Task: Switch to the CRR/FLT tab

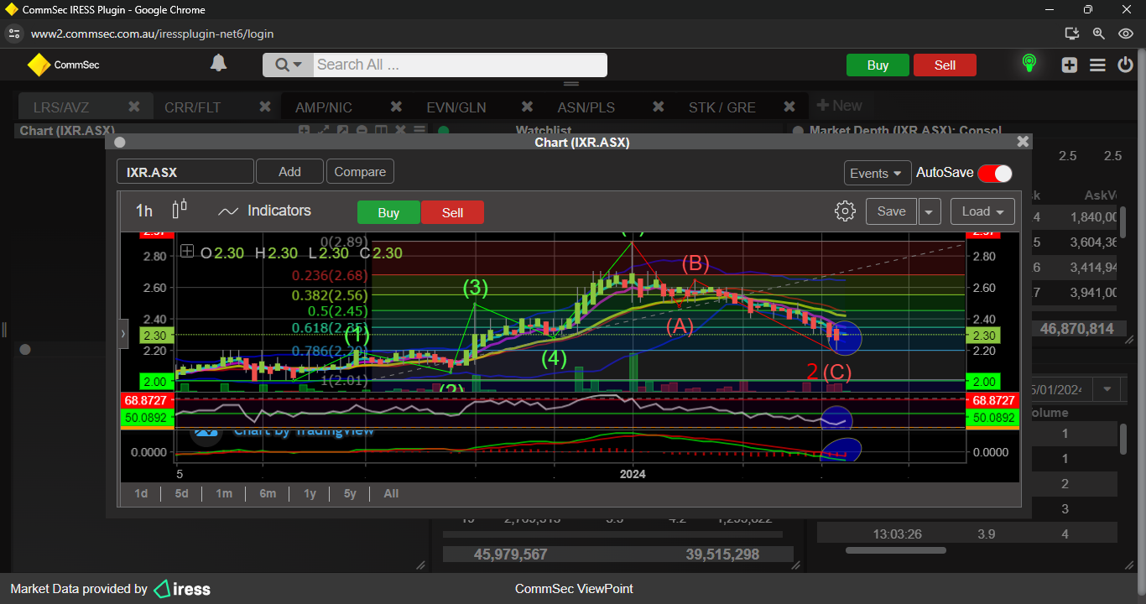Action: pos(192,107)
